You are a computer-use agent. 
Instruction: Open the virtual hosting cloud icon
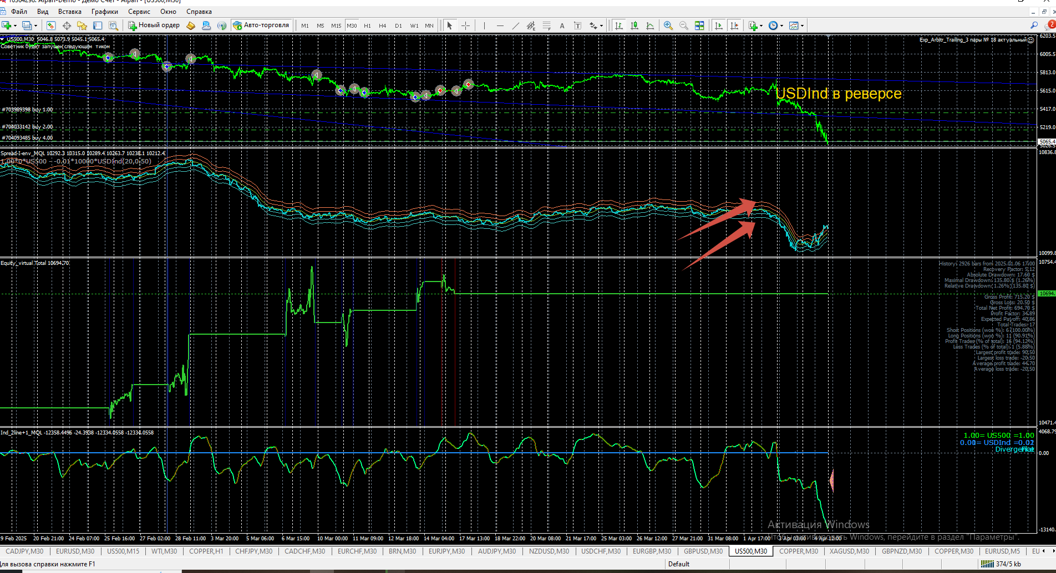[206, 25]
